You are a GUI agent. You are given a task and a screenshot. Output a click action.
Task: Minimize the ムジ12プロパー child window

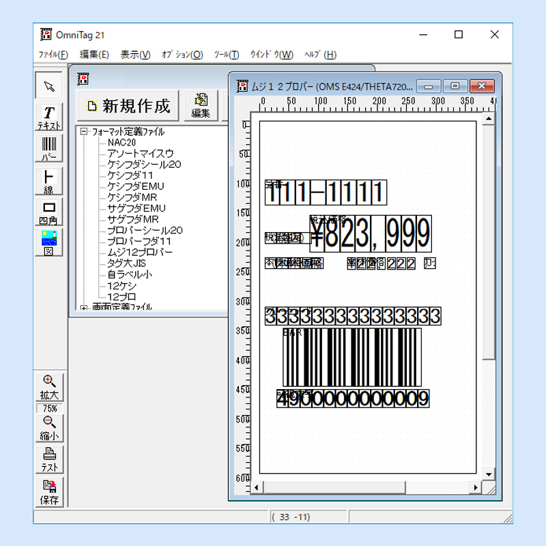[x=429, y=86]
